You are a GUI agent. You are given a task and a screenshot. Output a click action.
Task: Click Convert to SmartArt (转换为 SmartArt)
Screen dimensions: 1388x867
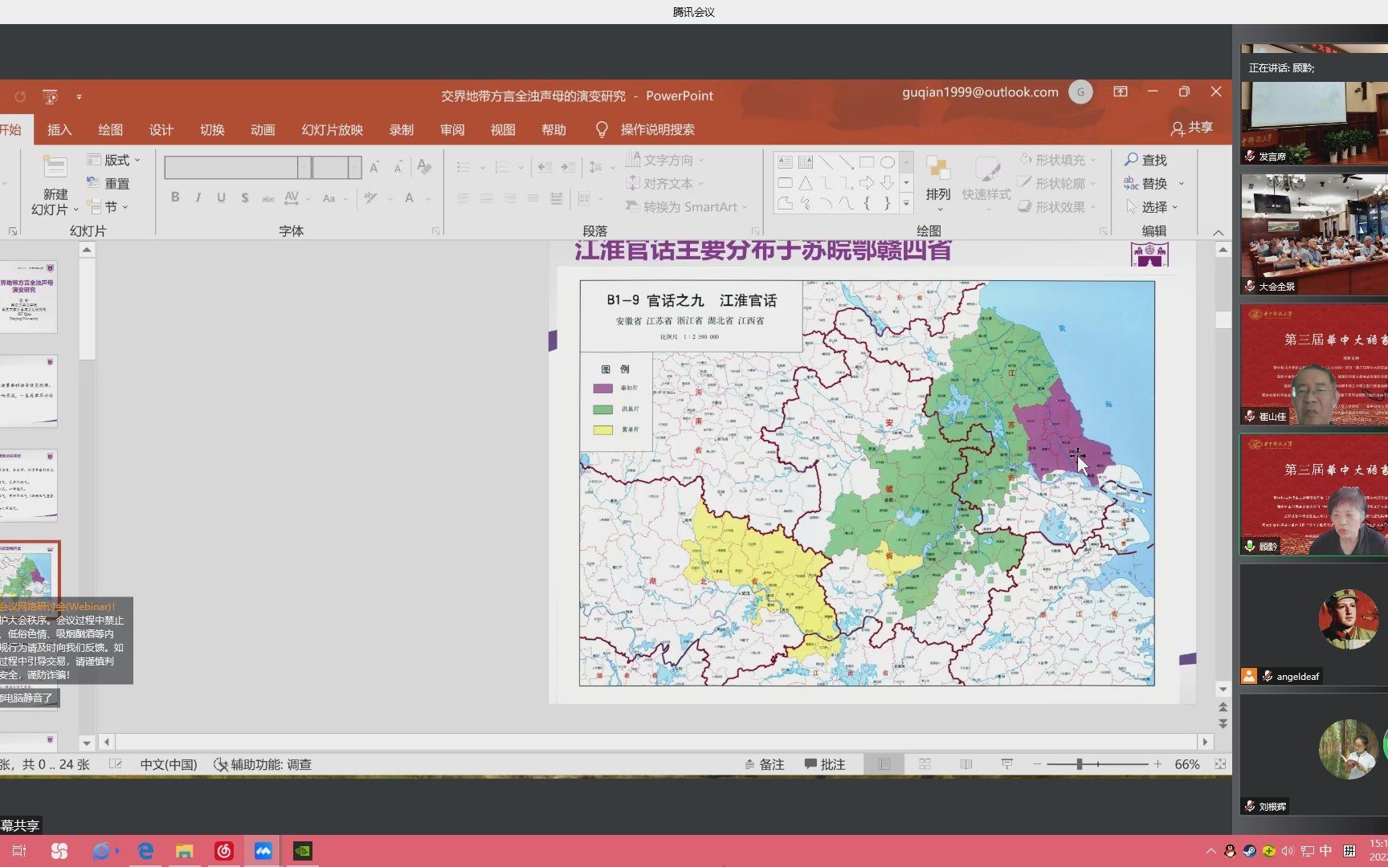point(687,206)
